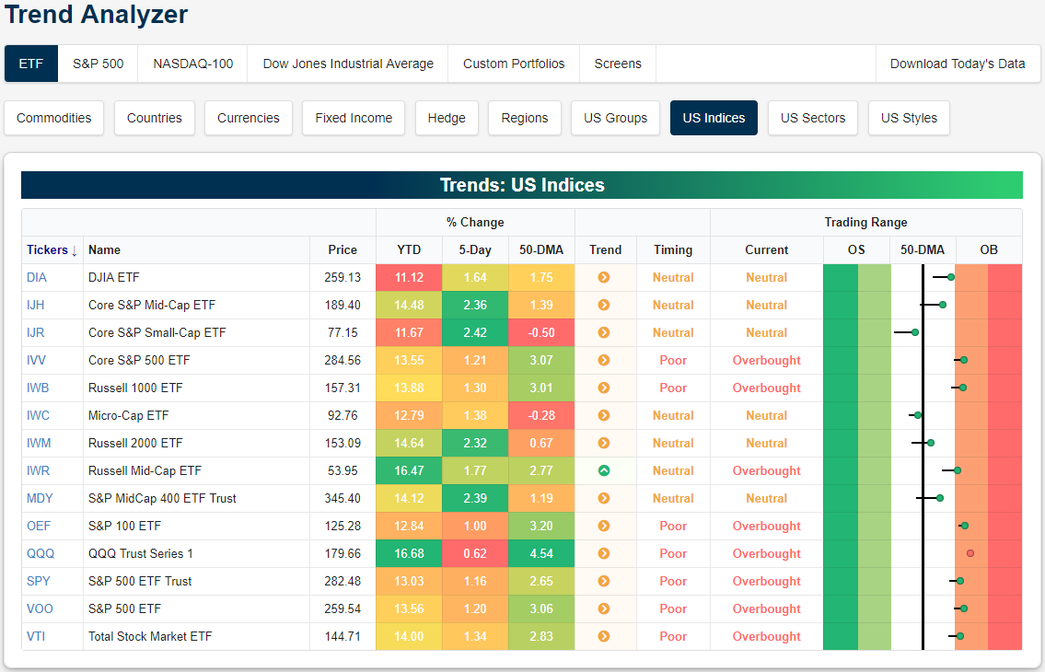Sort by the YTD column header
This screenshot has height=672, width=1045.
[x=409, y=249]
